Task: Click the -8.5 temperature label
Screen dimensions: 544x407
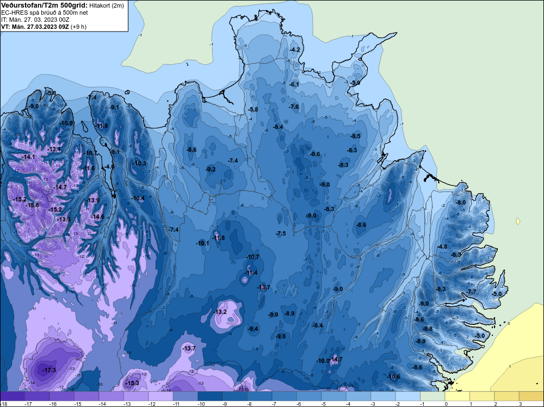Action: coord(355,136)
